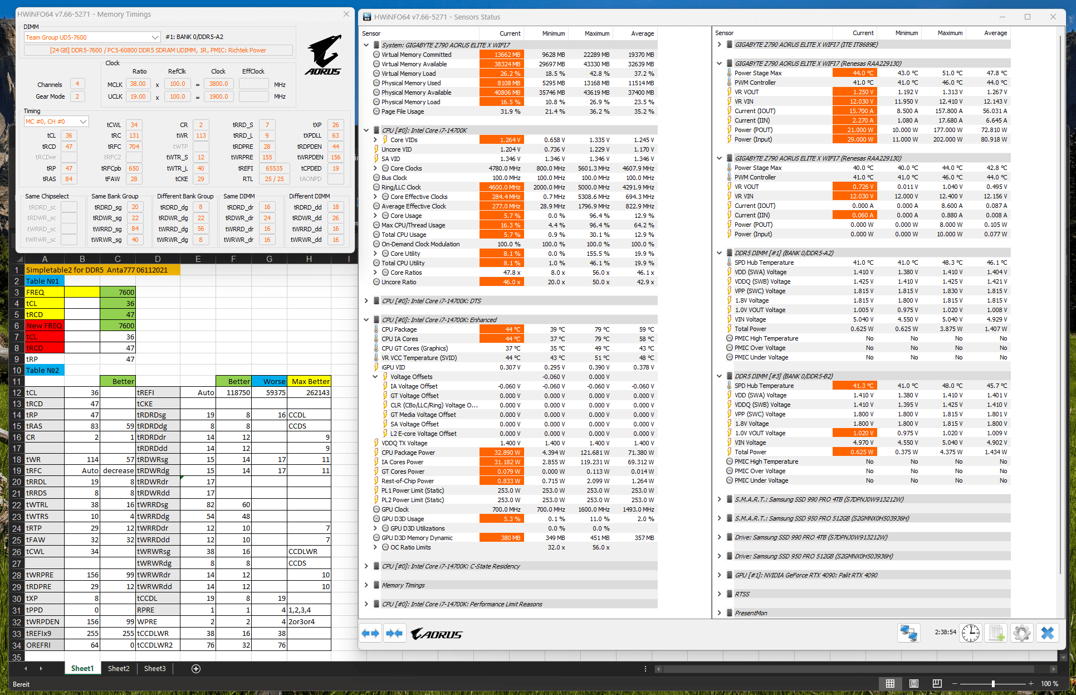1076x695 pixels.
Task: Expand the CPU i7-14700K DTS group
Action: coord(366,301)
